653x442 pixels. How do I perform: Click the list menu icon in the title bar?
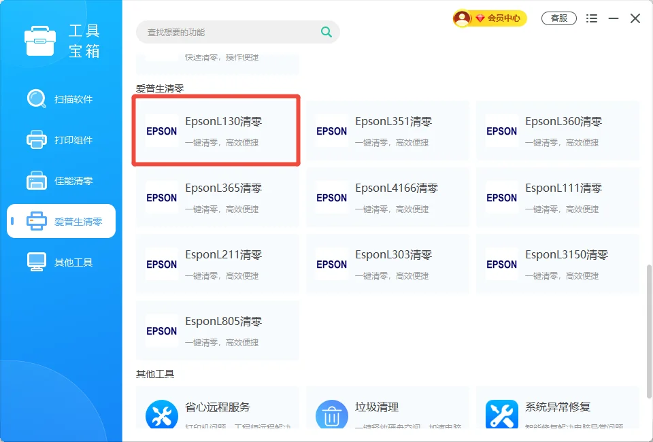[x=592, y=18]
